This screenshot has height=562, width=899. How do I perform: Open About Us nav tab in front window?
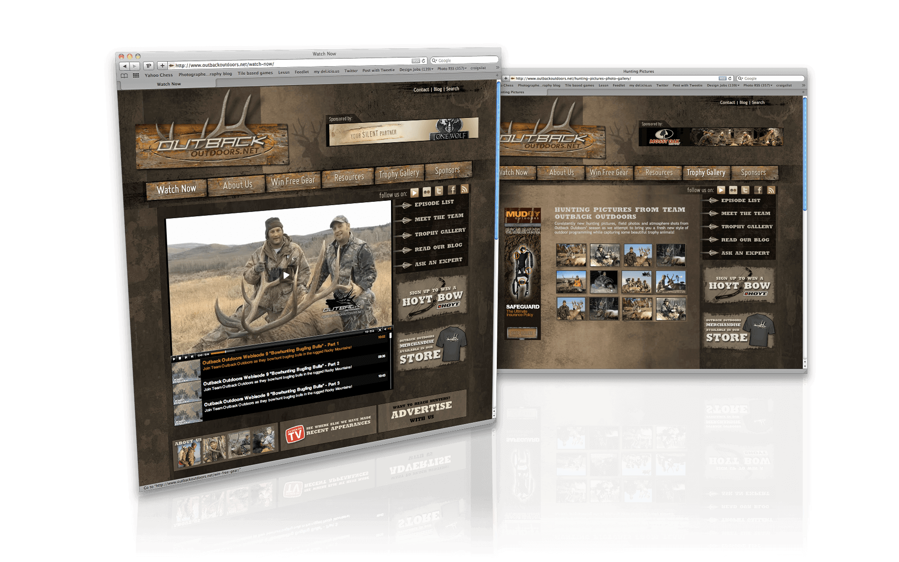pyautogui.click(x=237, y=185)
